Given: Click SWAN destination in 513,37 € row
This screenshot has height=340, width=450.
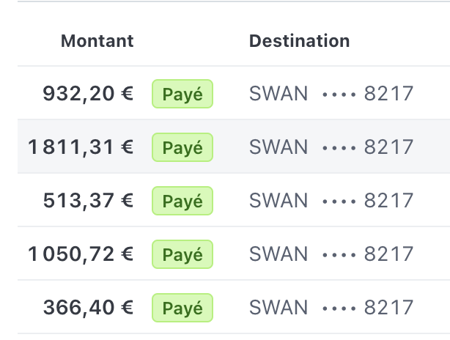Looking at the screenshot, I should (279, 201).
